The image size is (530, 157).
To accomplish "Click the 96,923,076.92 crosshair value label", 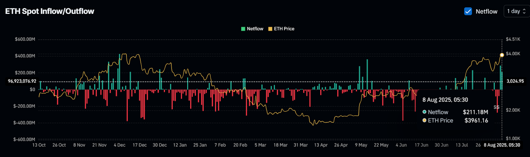I will coord(22,81).
